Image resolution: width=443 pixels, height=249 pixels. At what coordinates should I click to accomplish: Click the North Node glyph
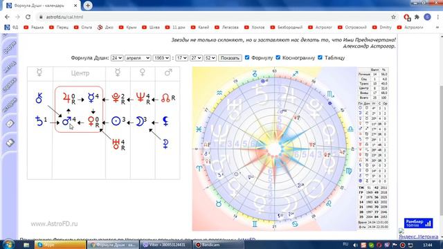pos(166,98)
